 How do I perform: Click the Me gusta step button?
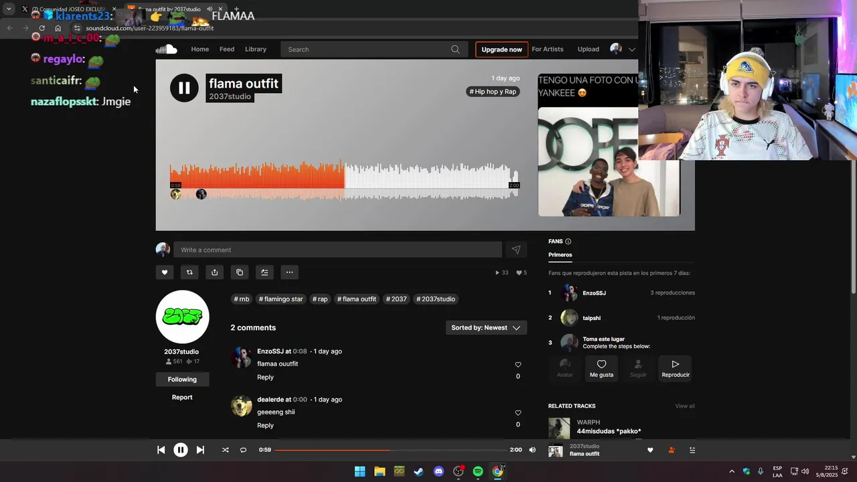click(601, 368)
